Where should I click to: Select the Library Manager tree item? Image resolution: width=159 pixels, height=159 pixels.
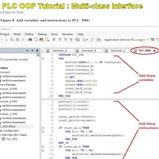(8, 85)
